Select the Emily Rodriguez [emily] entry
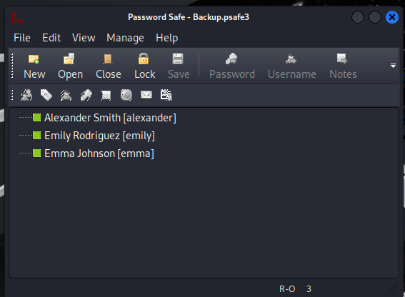The width and height of the screenshot is (405, 297). click(100, 136)
